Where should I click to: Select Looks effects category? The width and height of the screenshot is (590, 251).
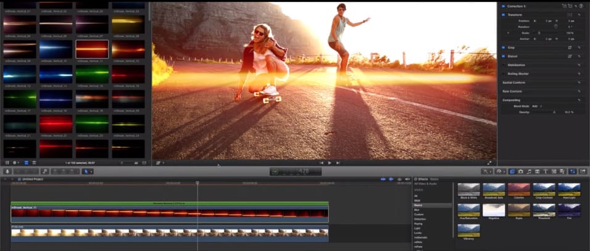click(x=418, y=233)
